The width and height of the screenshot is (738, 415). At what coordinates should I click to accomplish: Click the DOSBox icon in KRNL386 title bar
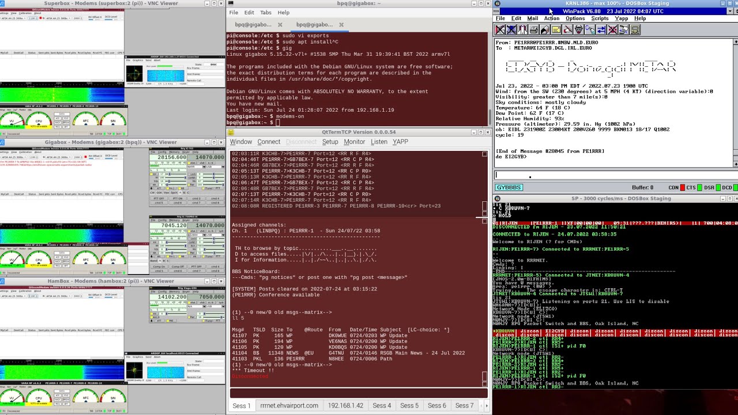[x=498, y=3]
